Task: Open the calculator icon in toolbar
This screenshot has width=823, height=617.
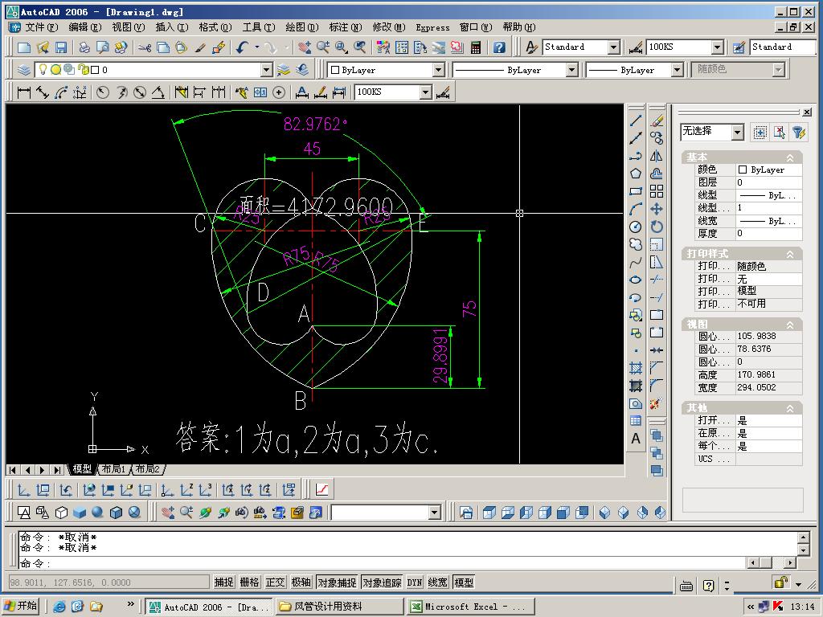Action: (476, 47)
